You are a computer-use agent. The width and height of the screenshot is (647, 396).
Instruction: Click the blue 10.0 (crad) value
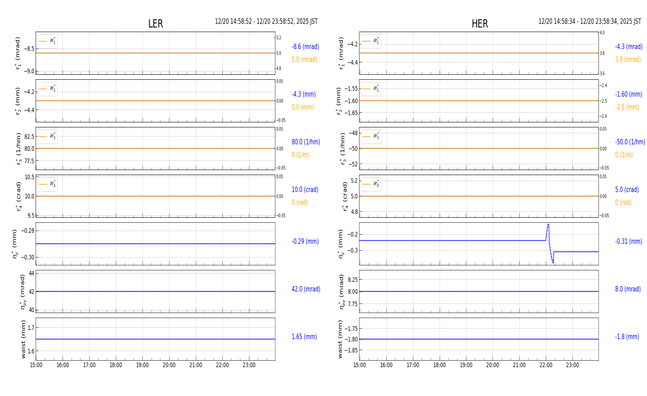305,190
